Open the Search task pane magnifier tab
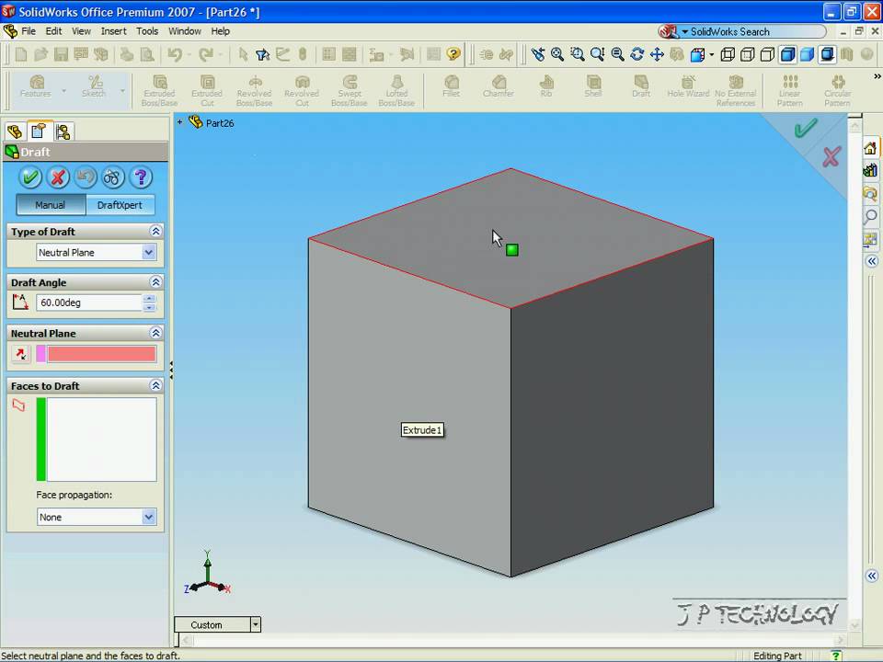 point(870,216)
